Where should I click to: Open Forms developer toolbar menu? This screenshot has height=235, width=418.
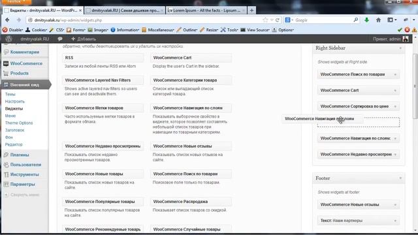tap(76, 30)
